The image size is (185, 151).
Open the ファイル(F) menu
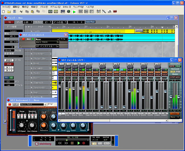click(6, 7)
